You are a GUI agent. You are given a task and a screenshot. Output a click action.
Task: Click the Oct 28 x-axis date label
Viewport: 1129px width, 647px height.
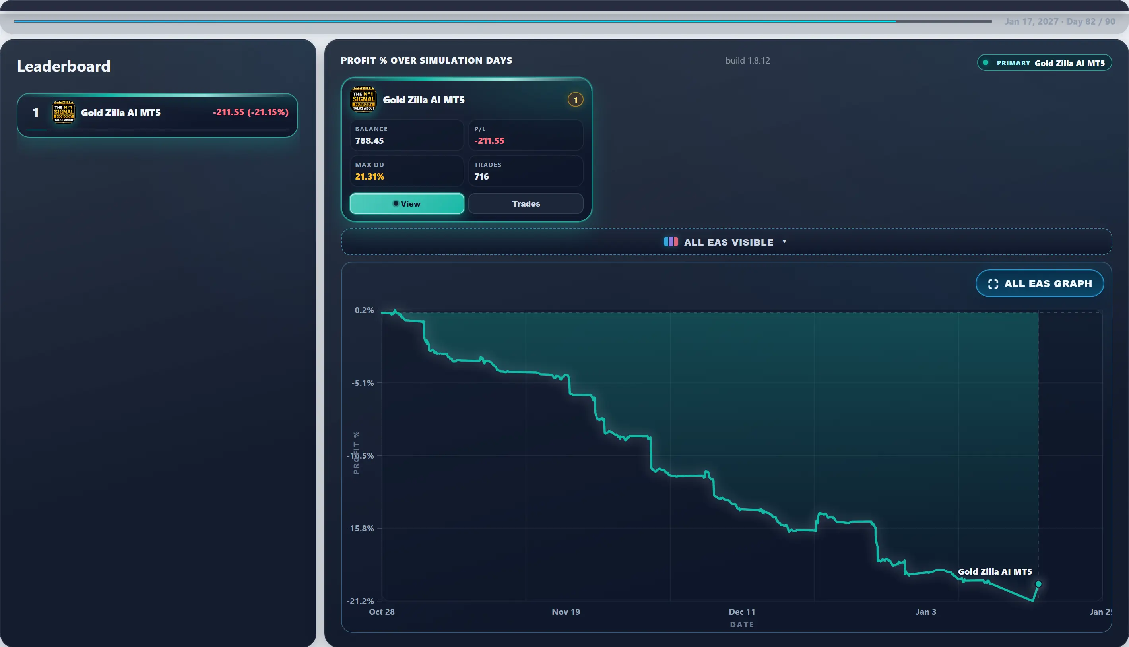(382, 612)
